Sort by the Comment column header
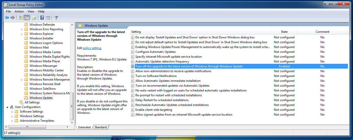 (x=322, y=32)
